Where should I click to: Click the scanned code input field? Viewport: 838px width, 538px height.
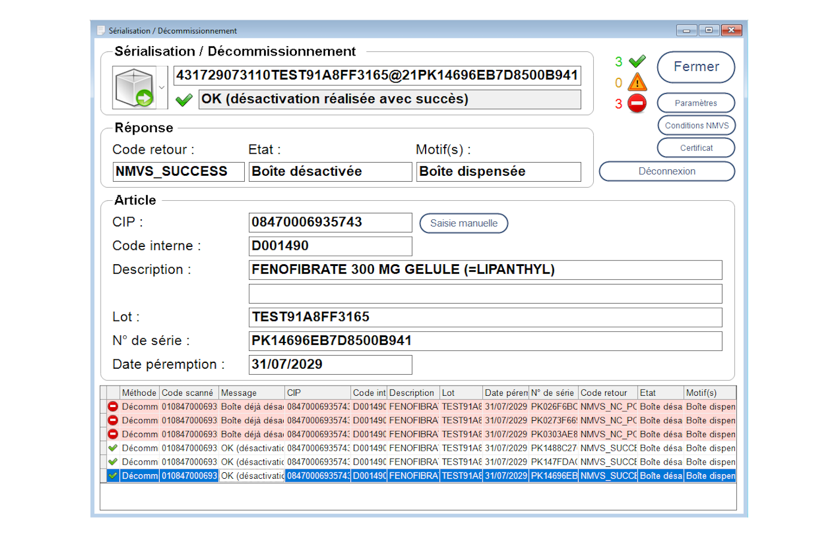click(377, 75)
